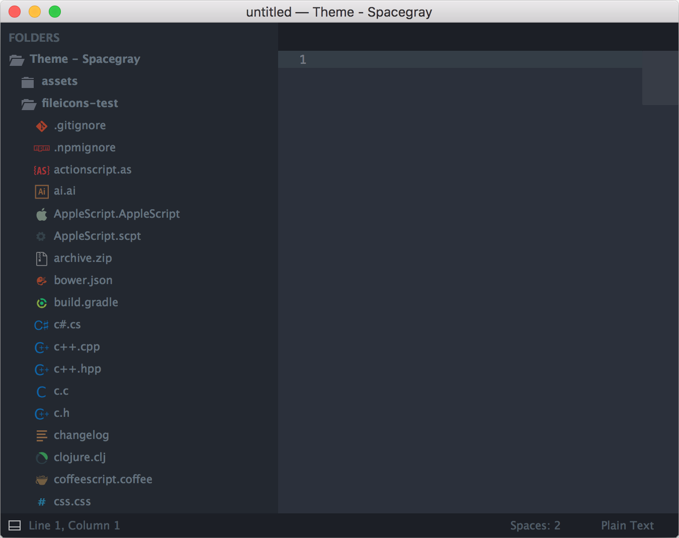
Task: Close the window with the red button
Action: 15,12
